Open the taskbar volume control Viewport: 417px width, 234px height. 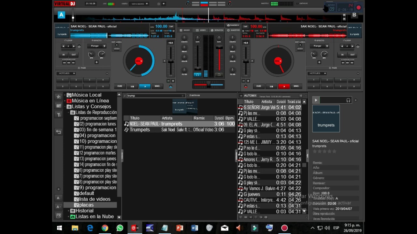click(x=327, y=228)
